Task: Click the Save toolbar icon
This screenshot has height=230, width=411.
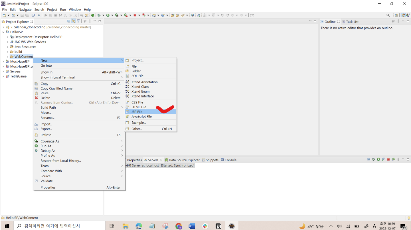Action: [22, 15]
